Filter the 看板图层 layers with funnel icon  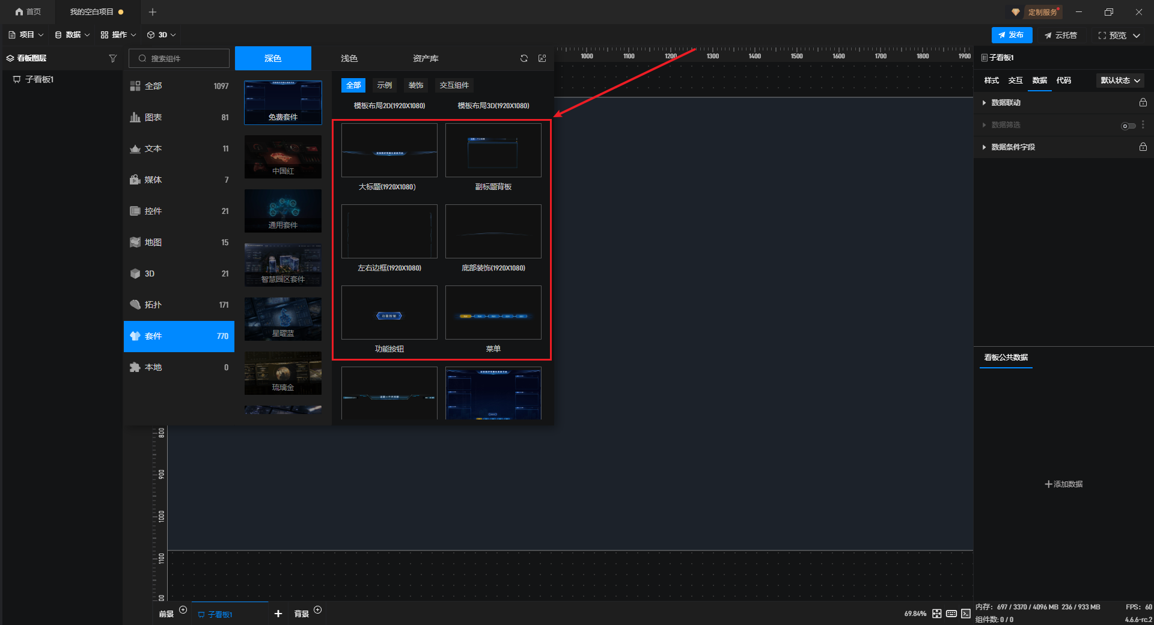[x=113, y=58]
